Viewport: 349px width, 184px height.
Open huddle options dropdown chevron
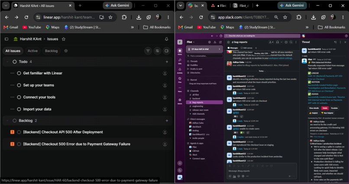pyautogui.click(x=281, y=42)
